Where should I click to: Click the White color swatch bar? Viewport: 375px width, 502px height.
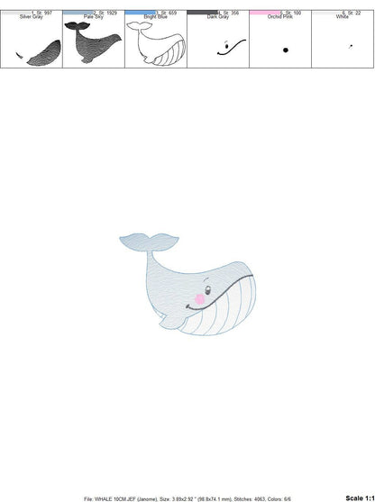tap(326, 13)
